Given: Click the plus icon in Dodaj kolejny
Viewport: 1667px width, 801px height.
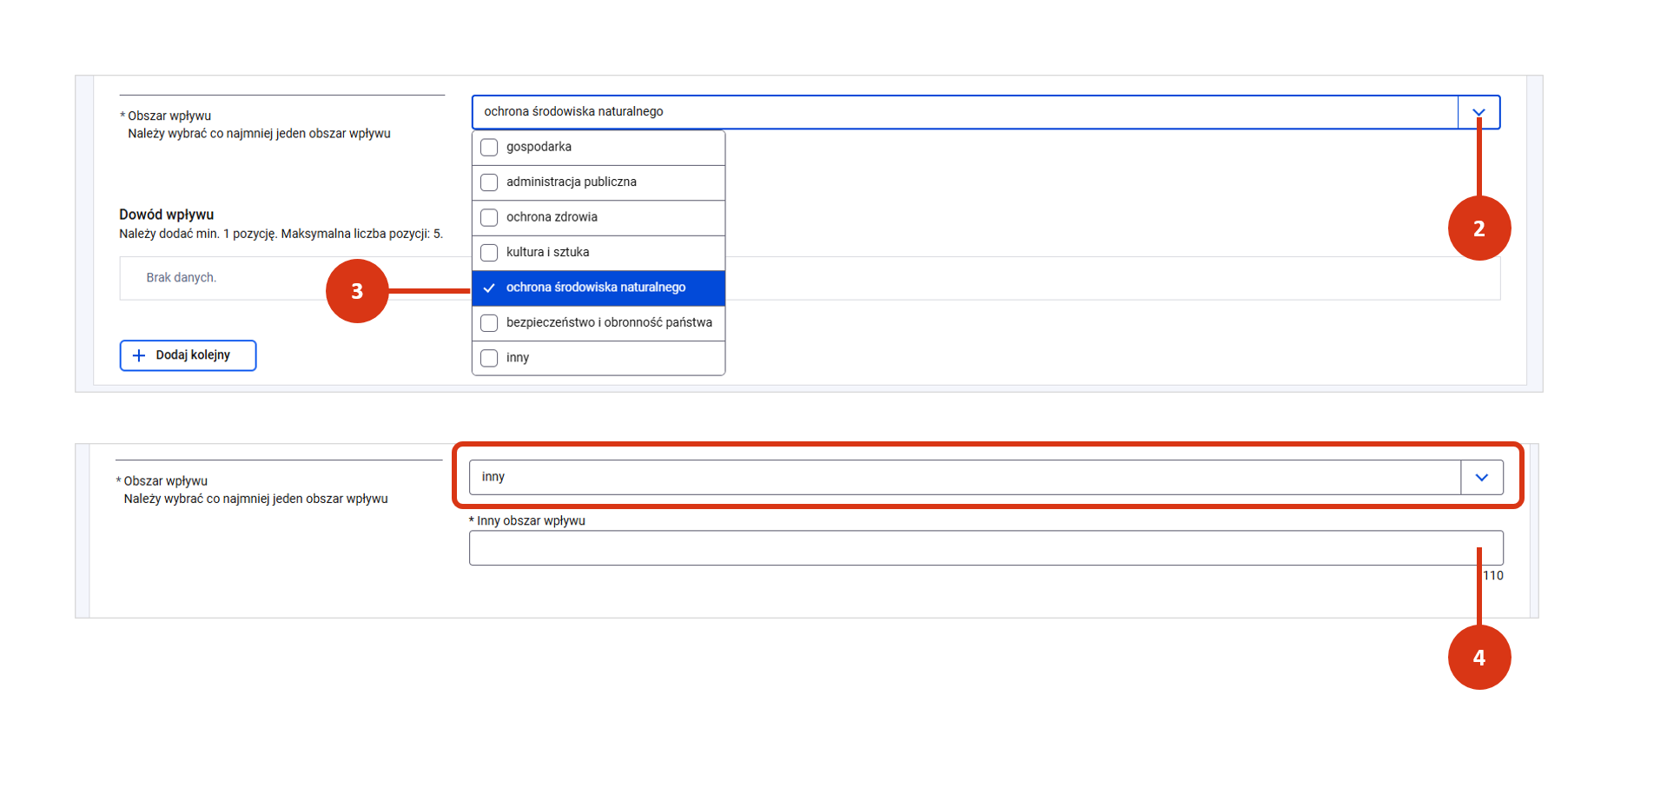Looking at the screenshot, I should (x=138, y=355).
